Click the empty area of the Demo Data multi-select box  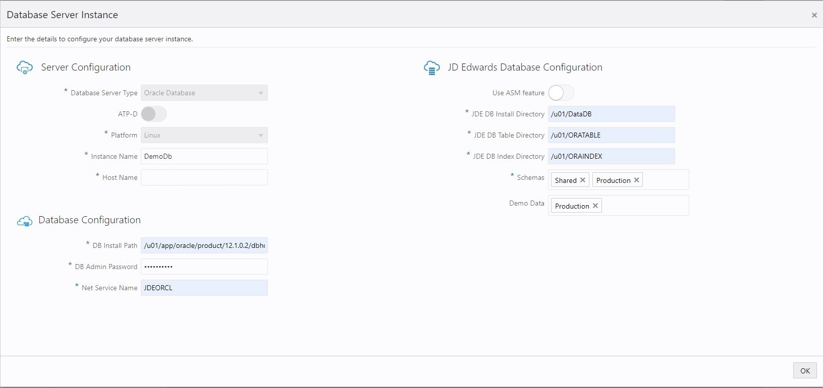(x=645, y=206)
